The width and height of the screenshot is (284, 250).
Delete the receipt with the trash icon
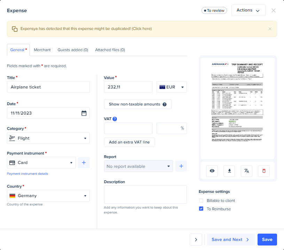(264, 171)
